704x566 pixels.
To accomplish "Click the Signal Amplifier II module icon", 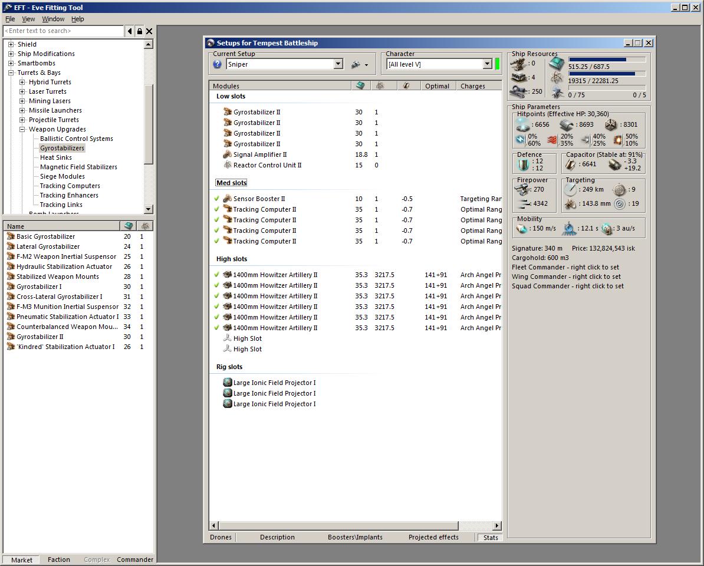I will (x=228, y=154).
